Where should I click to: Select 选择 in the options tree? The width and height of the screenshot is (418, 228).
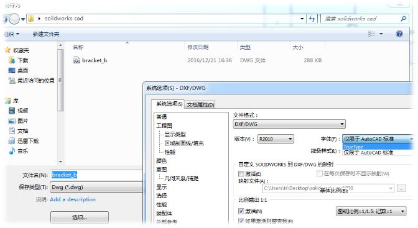[x=162, y=196]
